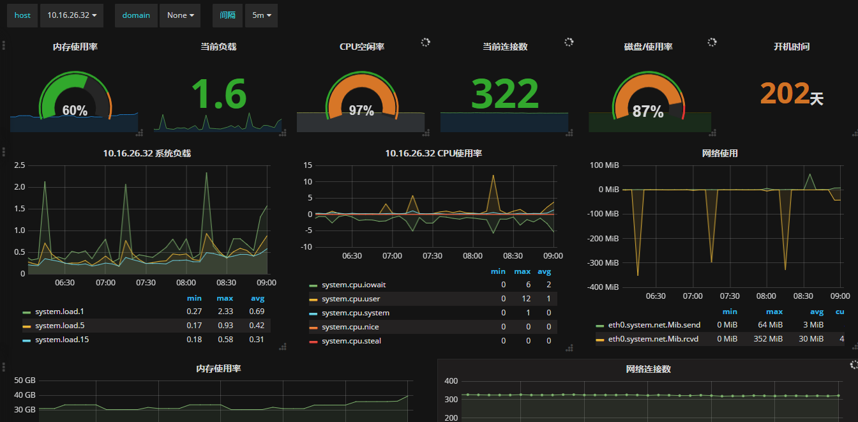
Task: Sort 系统负载 legend by min column
Action: [x=194, y=298]
